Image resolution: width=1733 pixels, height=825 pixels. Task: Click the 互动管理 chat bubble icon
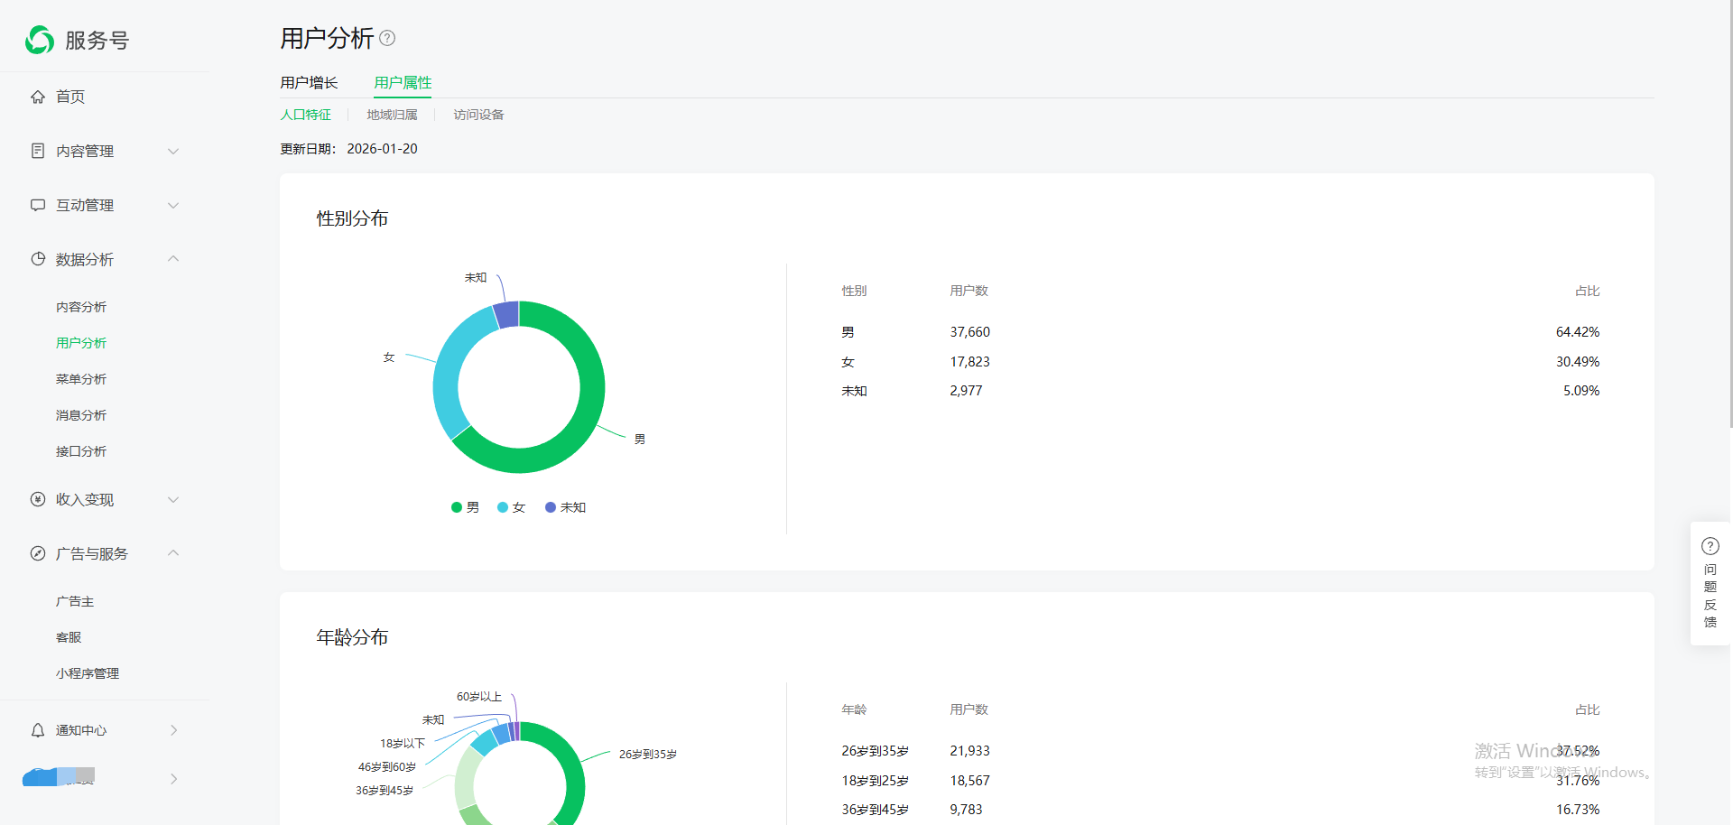click(x=38, y=205)
